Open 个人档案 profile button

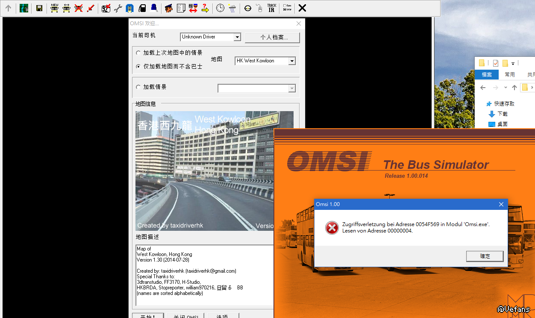click(x=272, y=38)
